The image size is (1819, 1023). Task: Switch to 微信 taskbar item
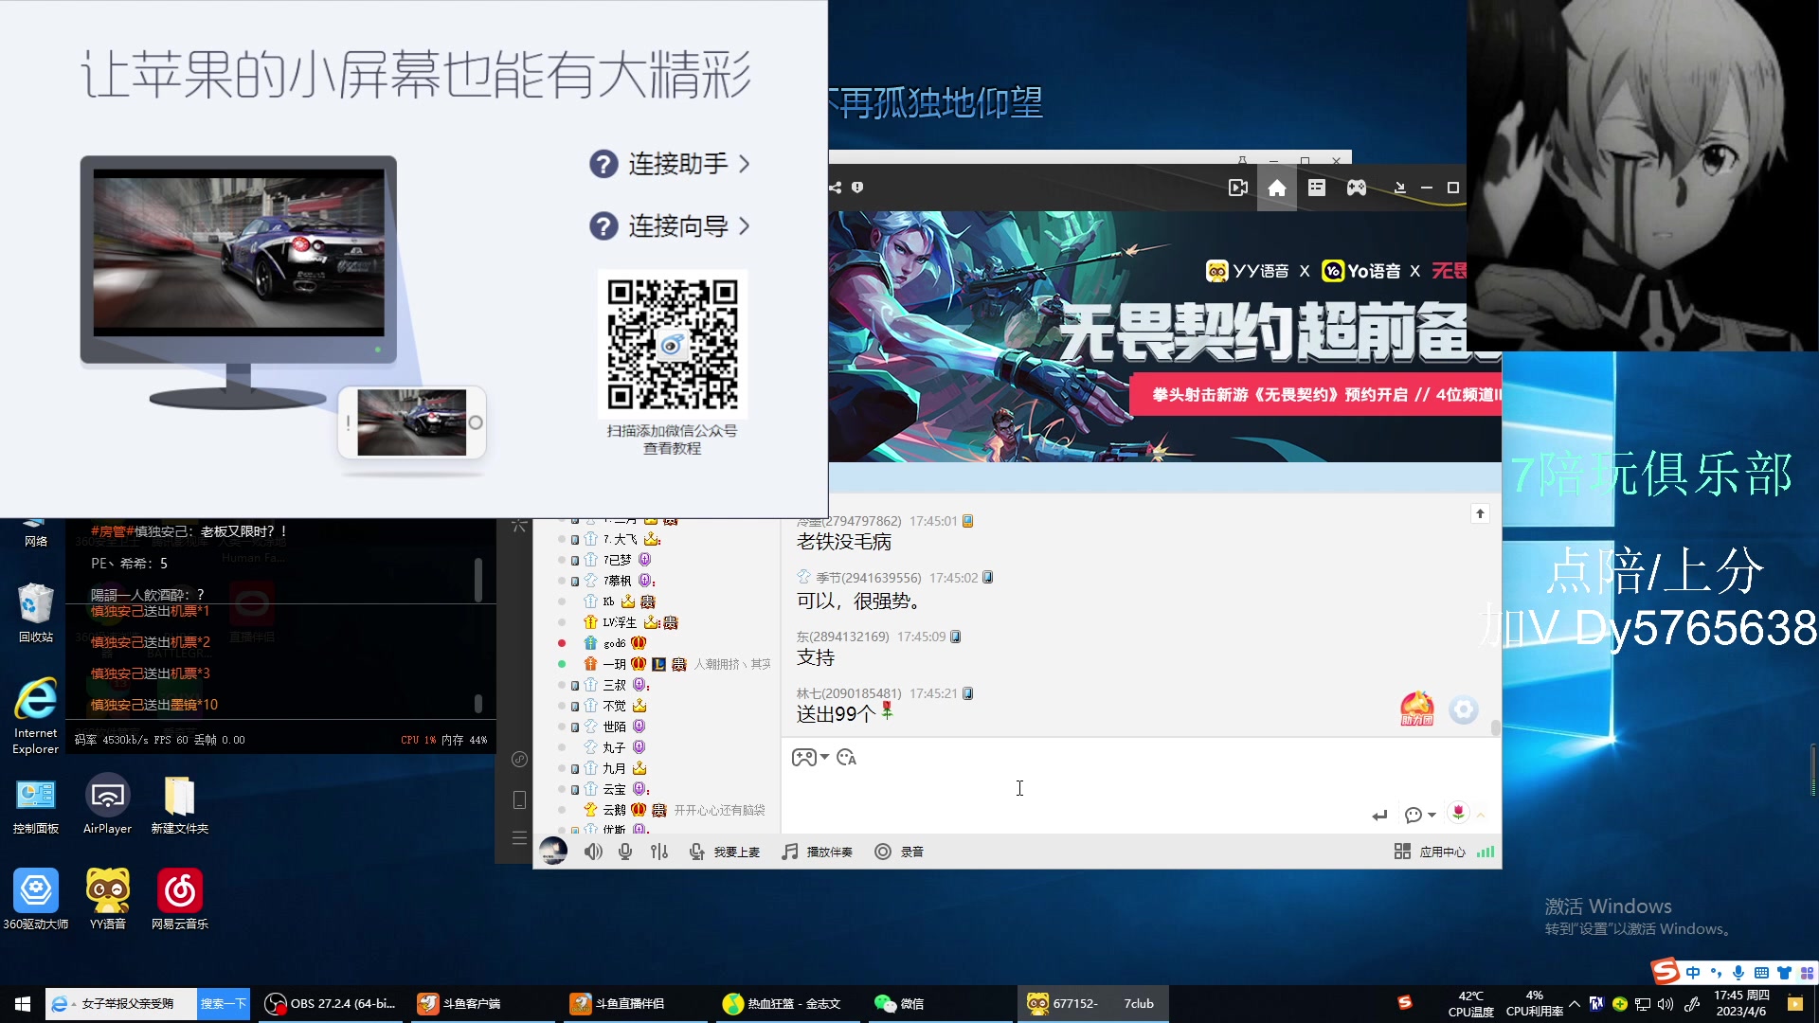pyautogui.click(x=943, y=1003)
